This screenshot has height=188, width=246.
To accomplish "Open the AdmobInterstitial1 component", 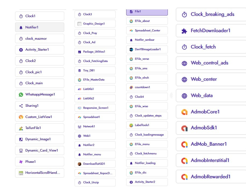I will (x=211, y=160).
